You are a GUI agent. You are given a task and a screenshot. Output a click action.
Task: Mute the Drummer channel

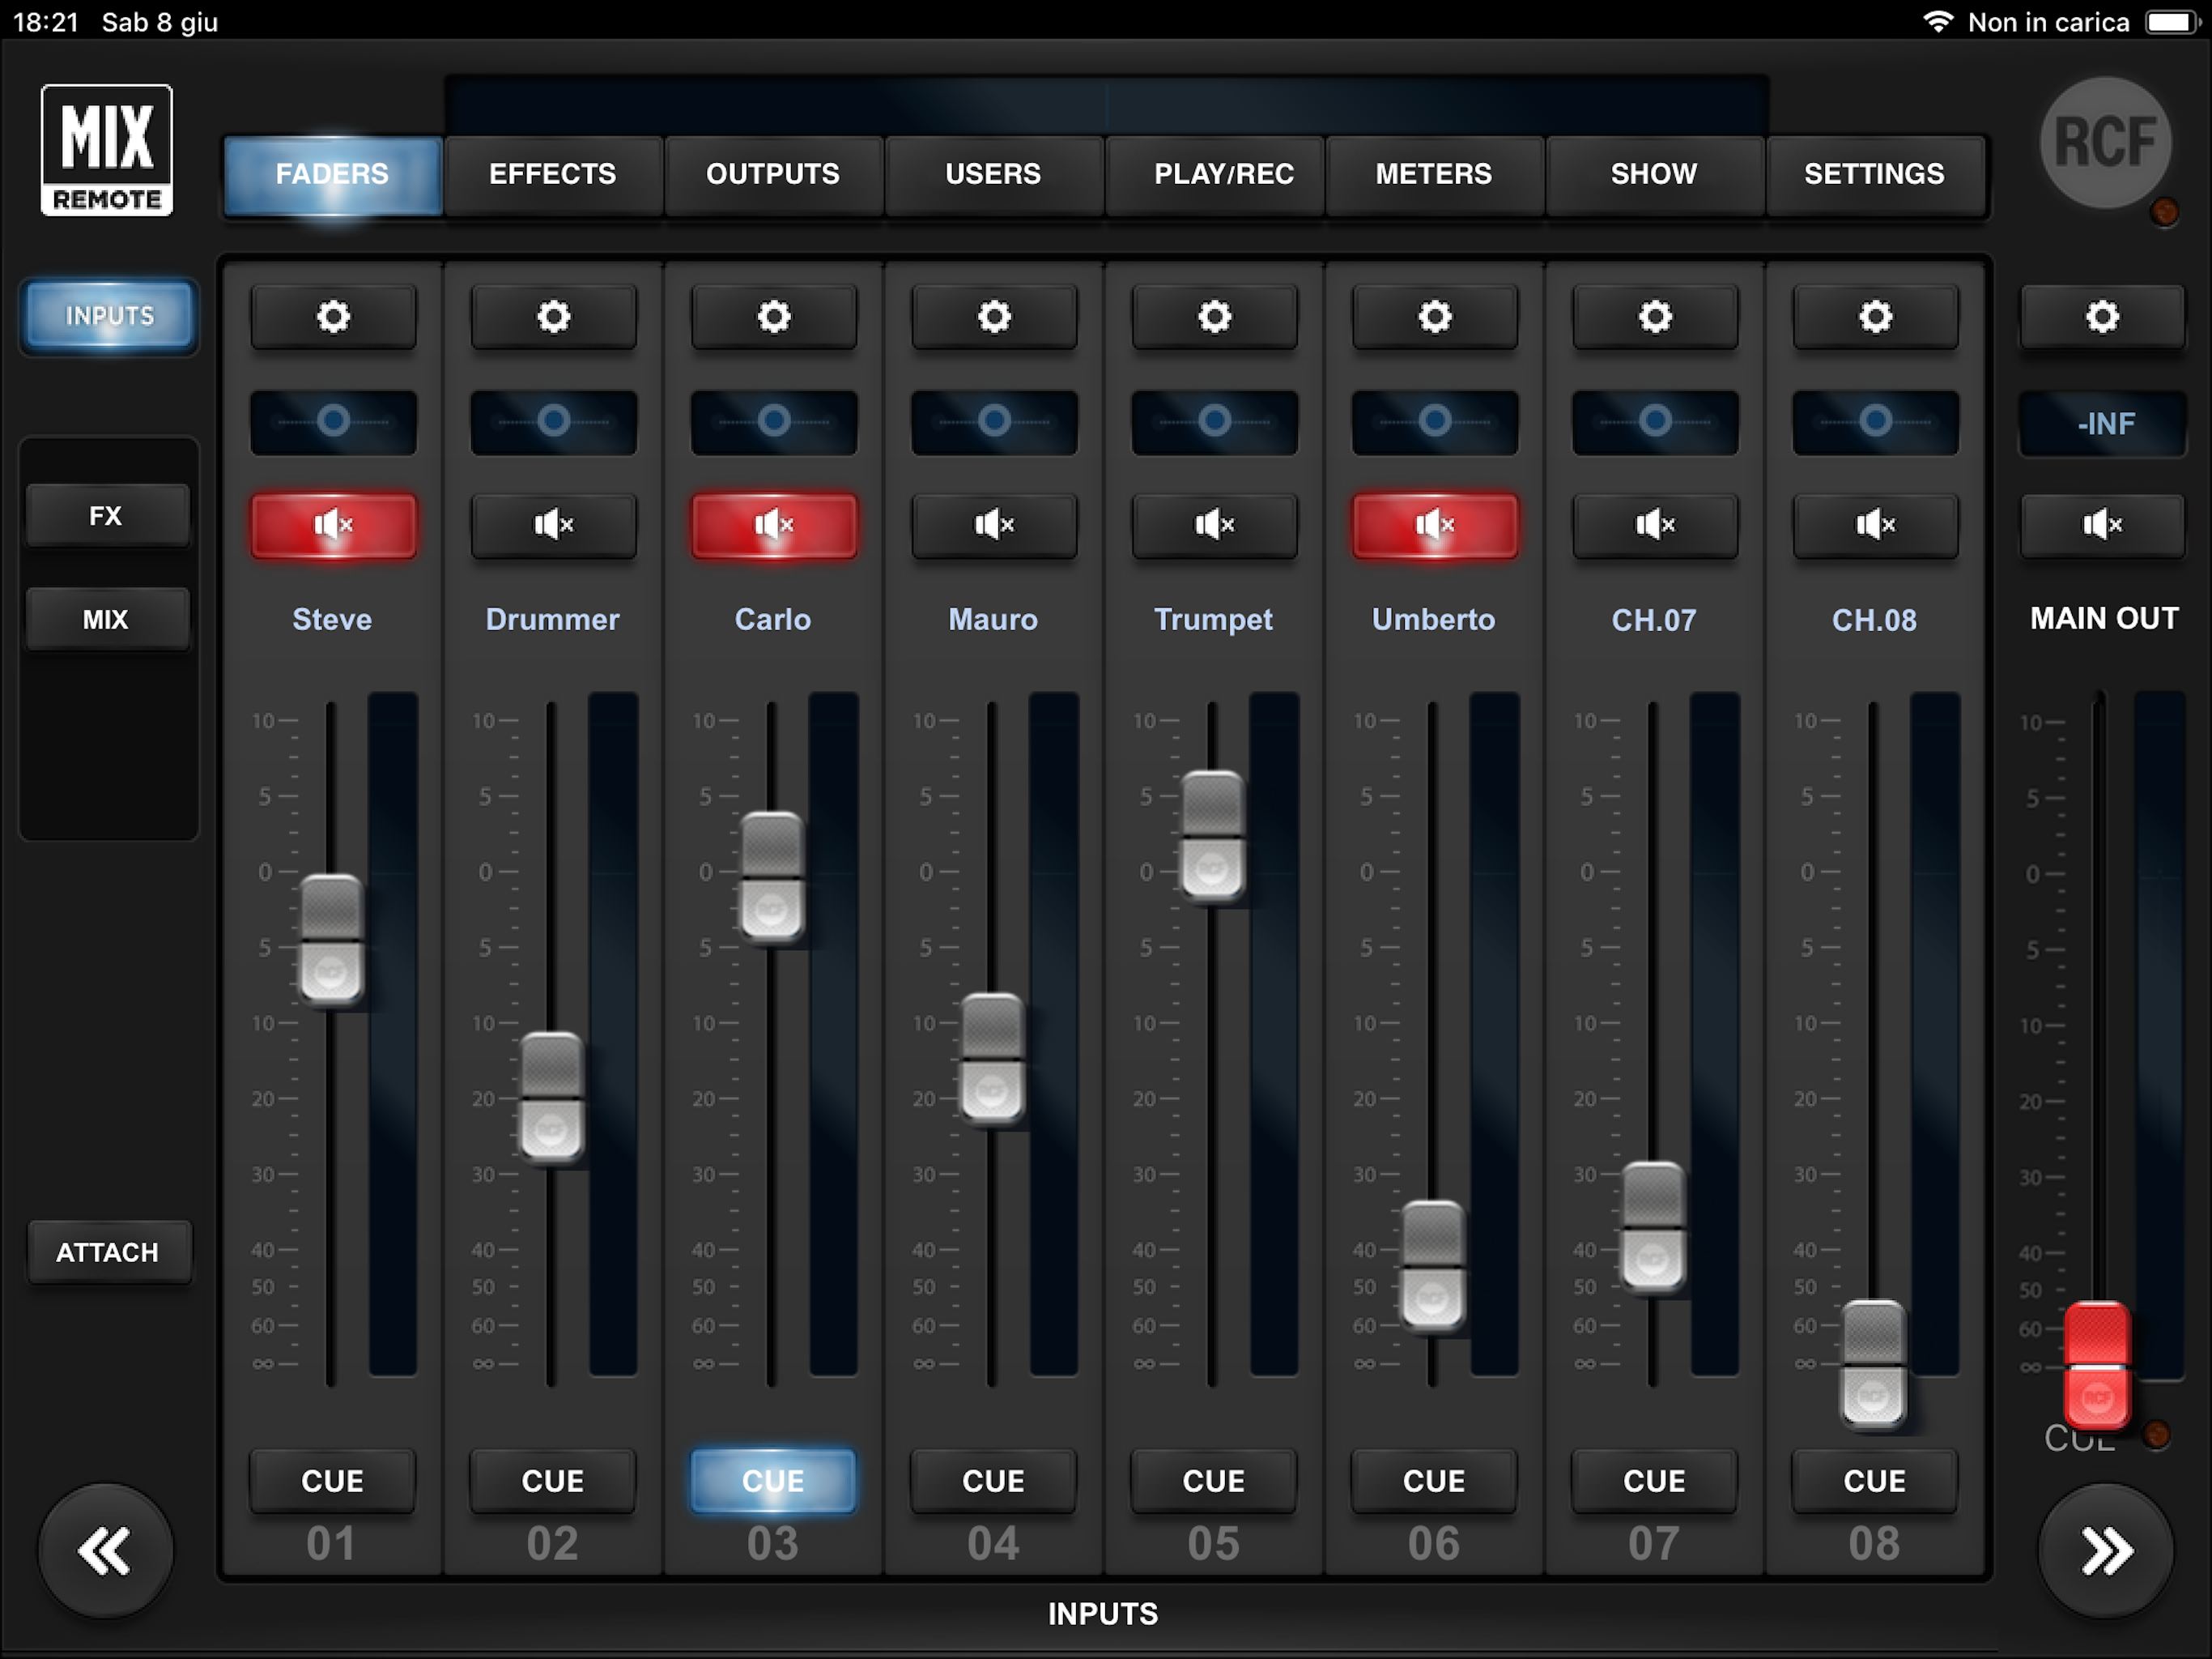coord(553,524)
